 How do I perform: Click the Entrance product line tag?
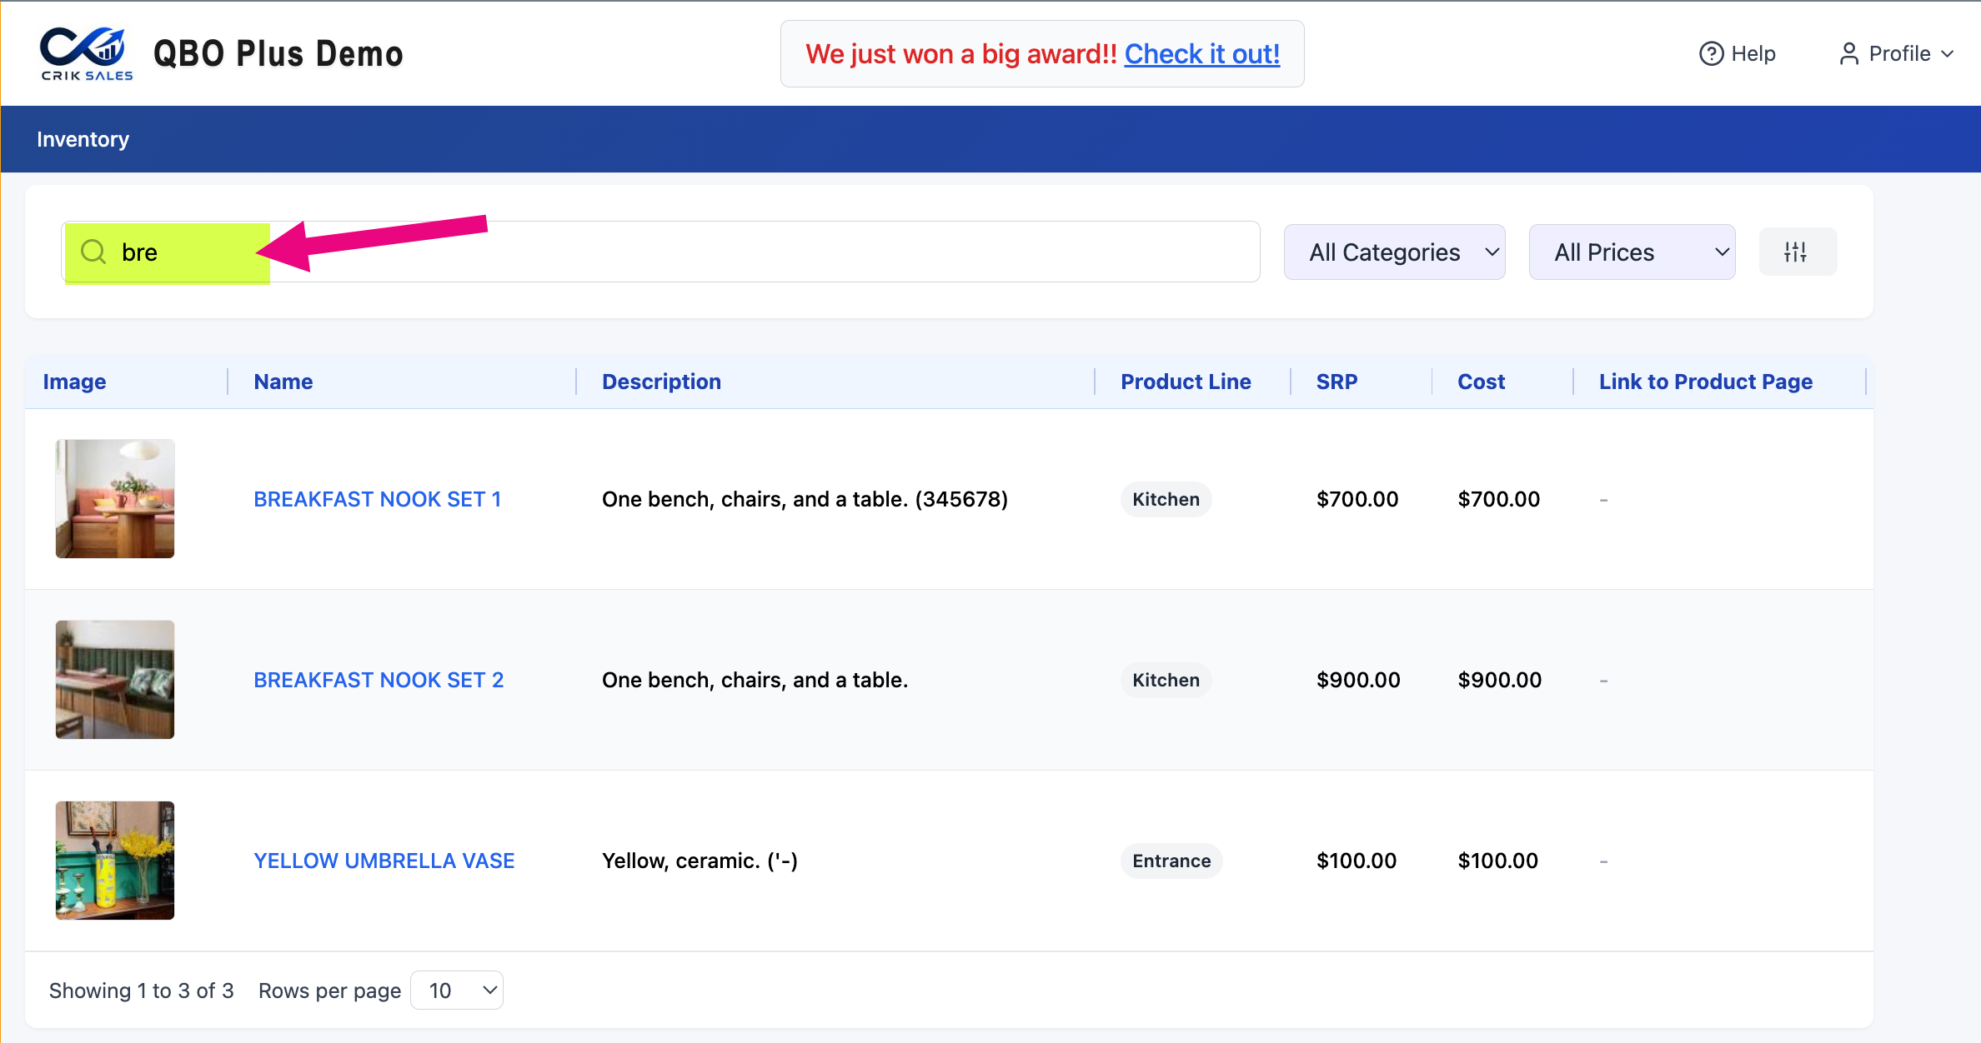coord(1171,861)
